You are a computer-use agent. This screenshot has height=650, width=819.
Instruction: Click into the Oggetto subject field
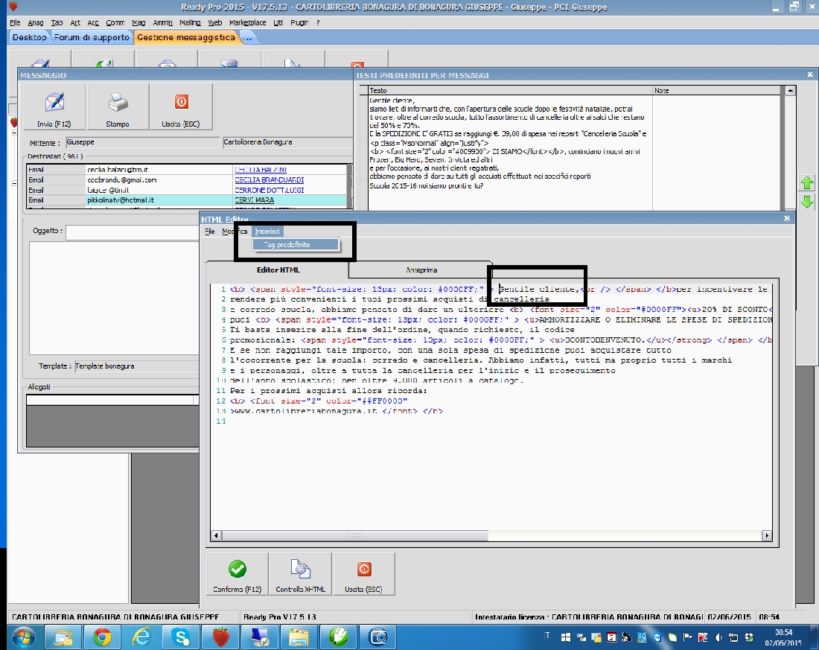tap(132, 232)
